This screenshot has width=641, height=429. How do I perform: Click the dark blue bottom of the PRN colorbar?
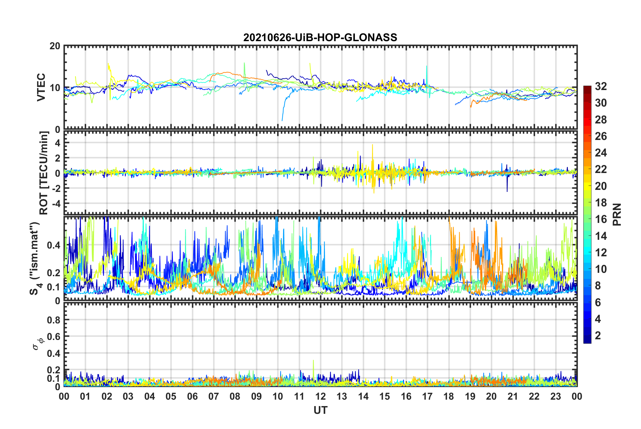click(x=587, y=340)
